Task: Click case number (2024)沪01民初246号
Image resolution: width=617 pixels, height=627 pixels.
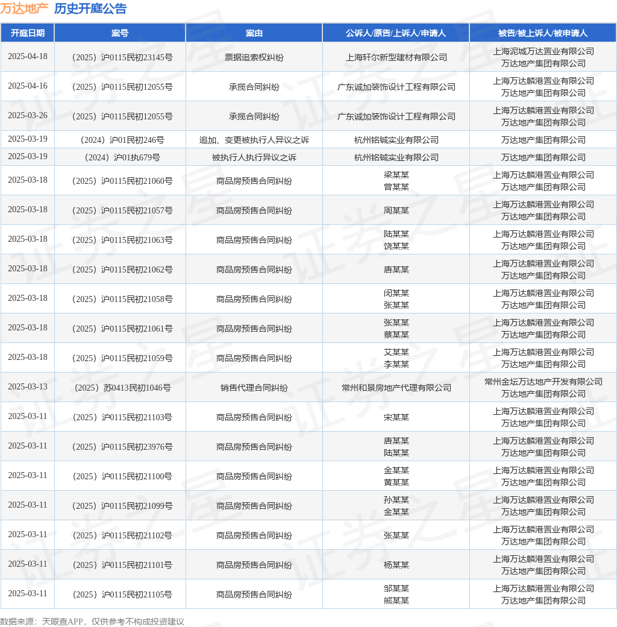Action: pyautogui.click(x=122, y=140)
